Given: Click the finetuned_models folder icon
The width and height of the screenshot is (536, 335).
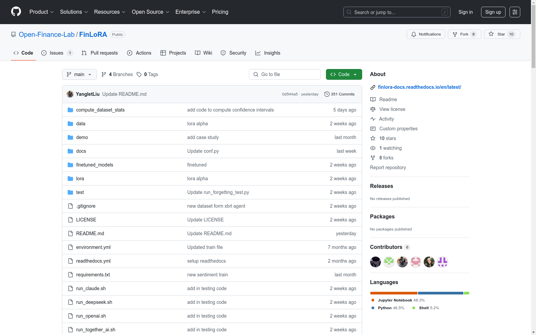Looking at the screenshot, I should click(70, 165).
